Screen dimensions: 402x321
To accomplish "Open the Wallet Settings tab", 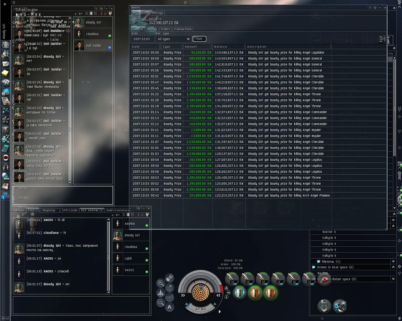I will pos(157,13).
